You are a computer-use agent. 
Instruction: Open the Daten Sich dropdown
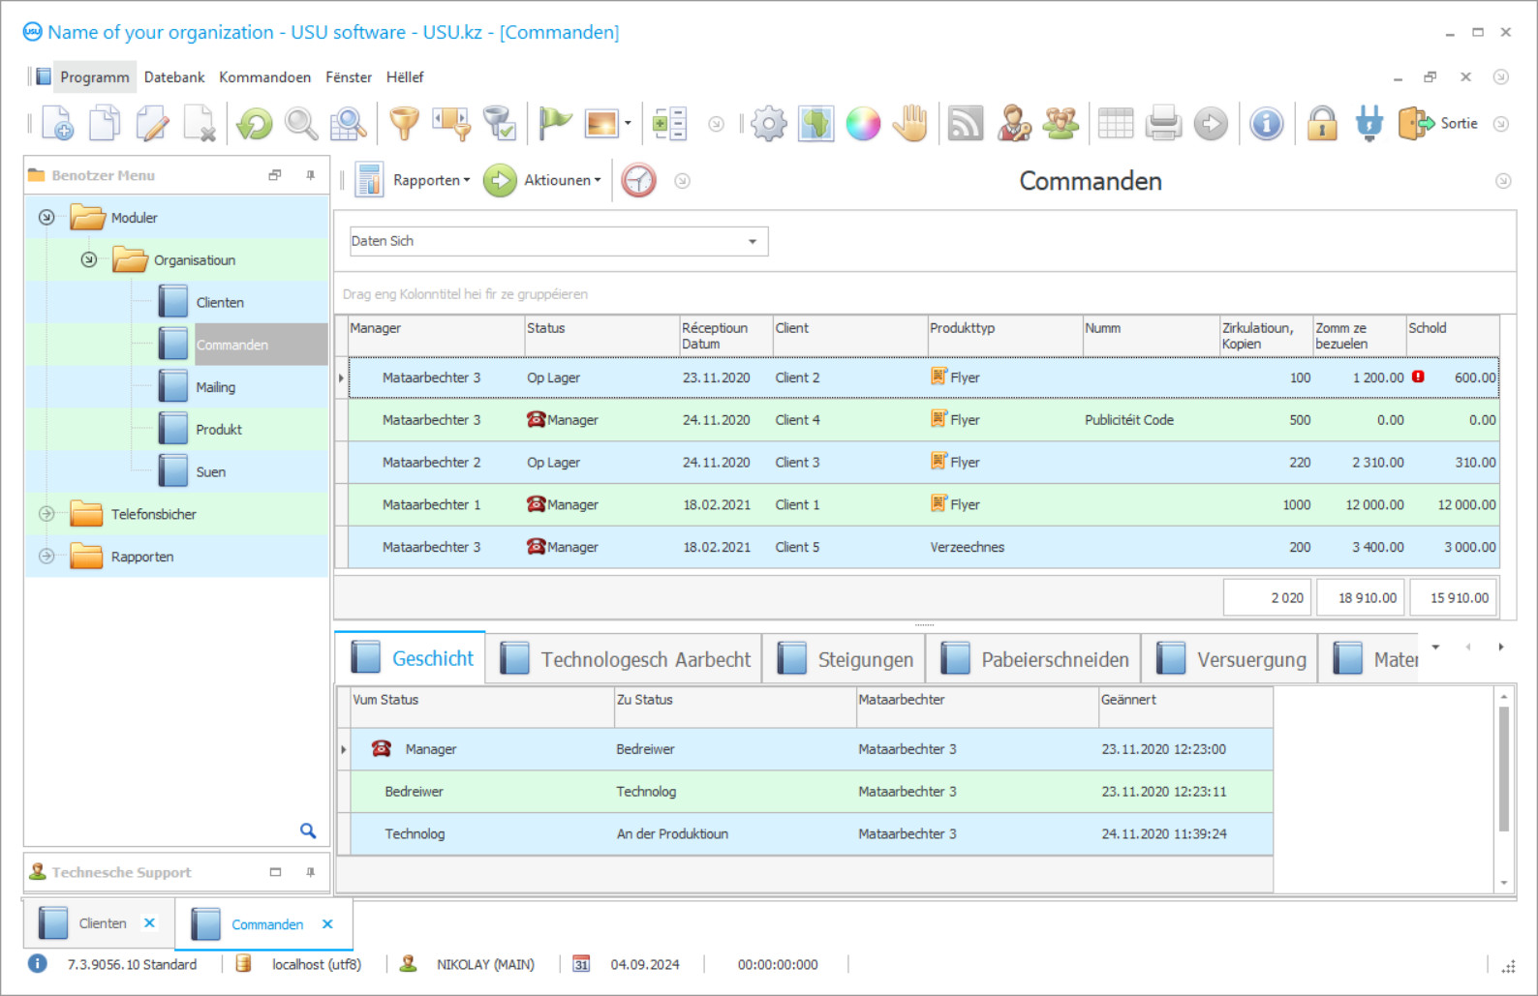click(x=752, y=242)
